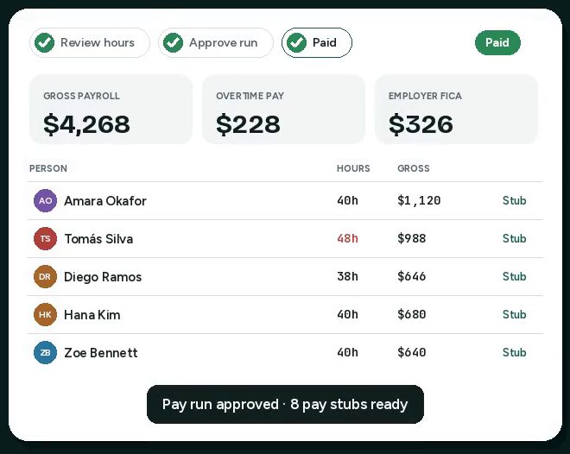Open the Gross Payroll $4,268 card

(x=111, y=110)
